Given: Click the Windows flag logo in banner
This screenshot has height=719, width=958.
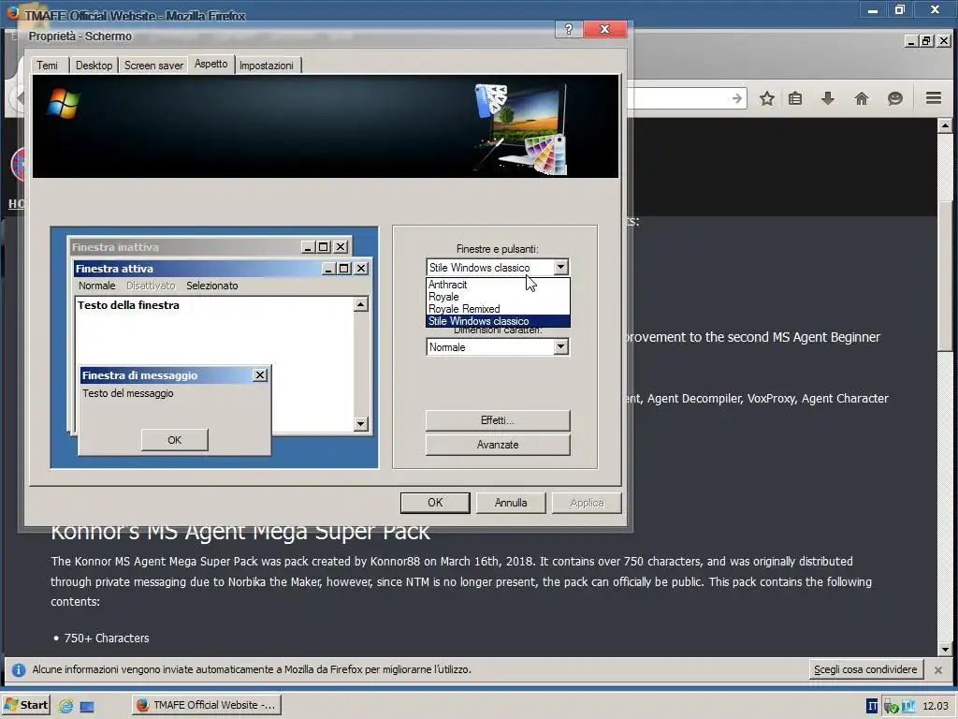Looking at the screenshot, I should coord(64,103).
